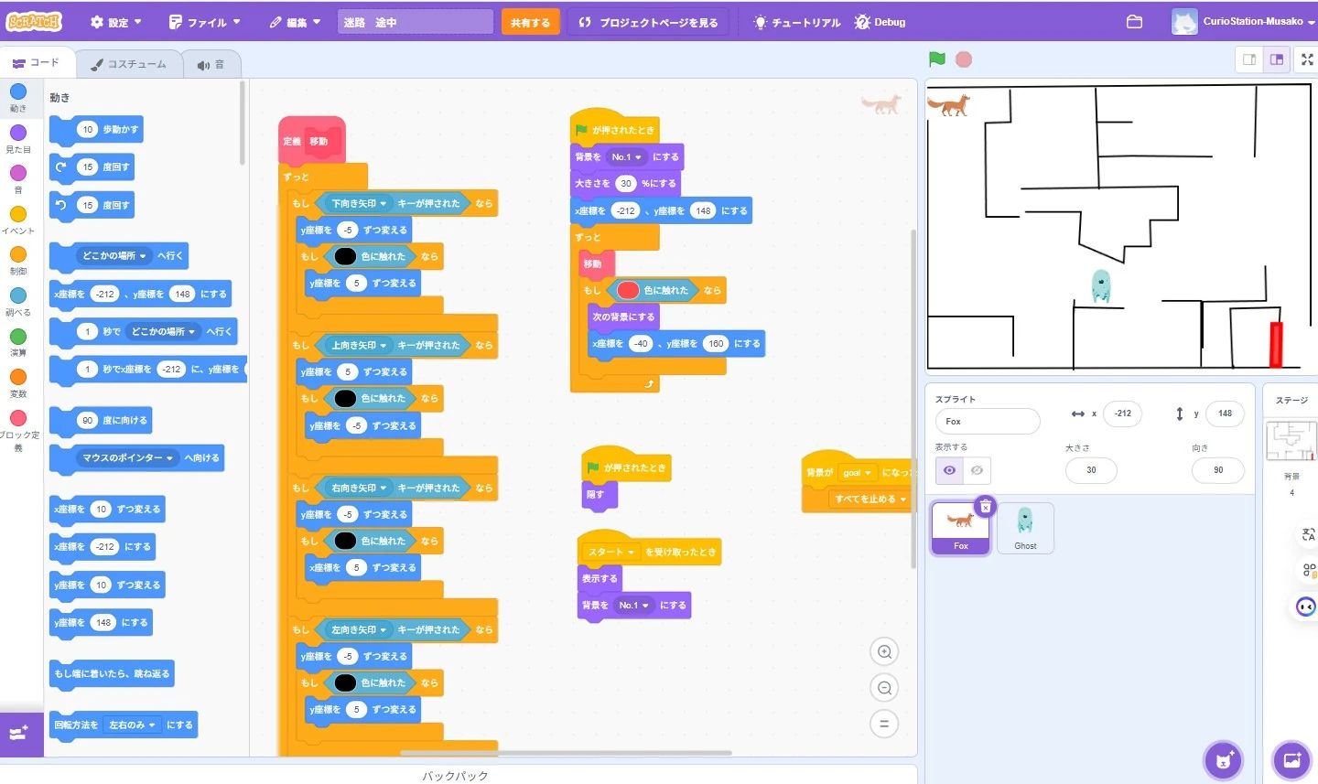The width and height of the screenshot is (1318, 784).
Task: Expand the 下向き矢印 key dropdown in the block
Action: click(384, 204)
